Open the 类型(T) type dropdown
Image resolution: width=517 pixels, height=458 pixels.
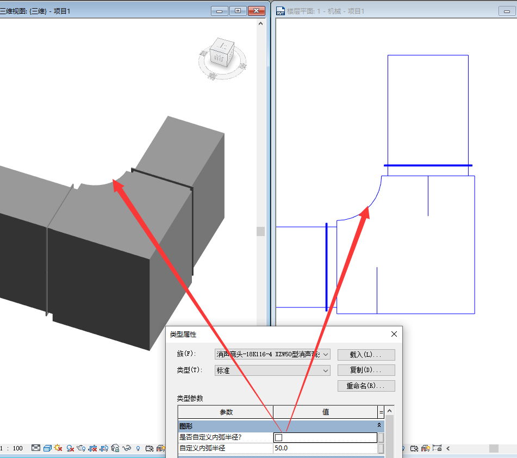[x=326, y=370]
